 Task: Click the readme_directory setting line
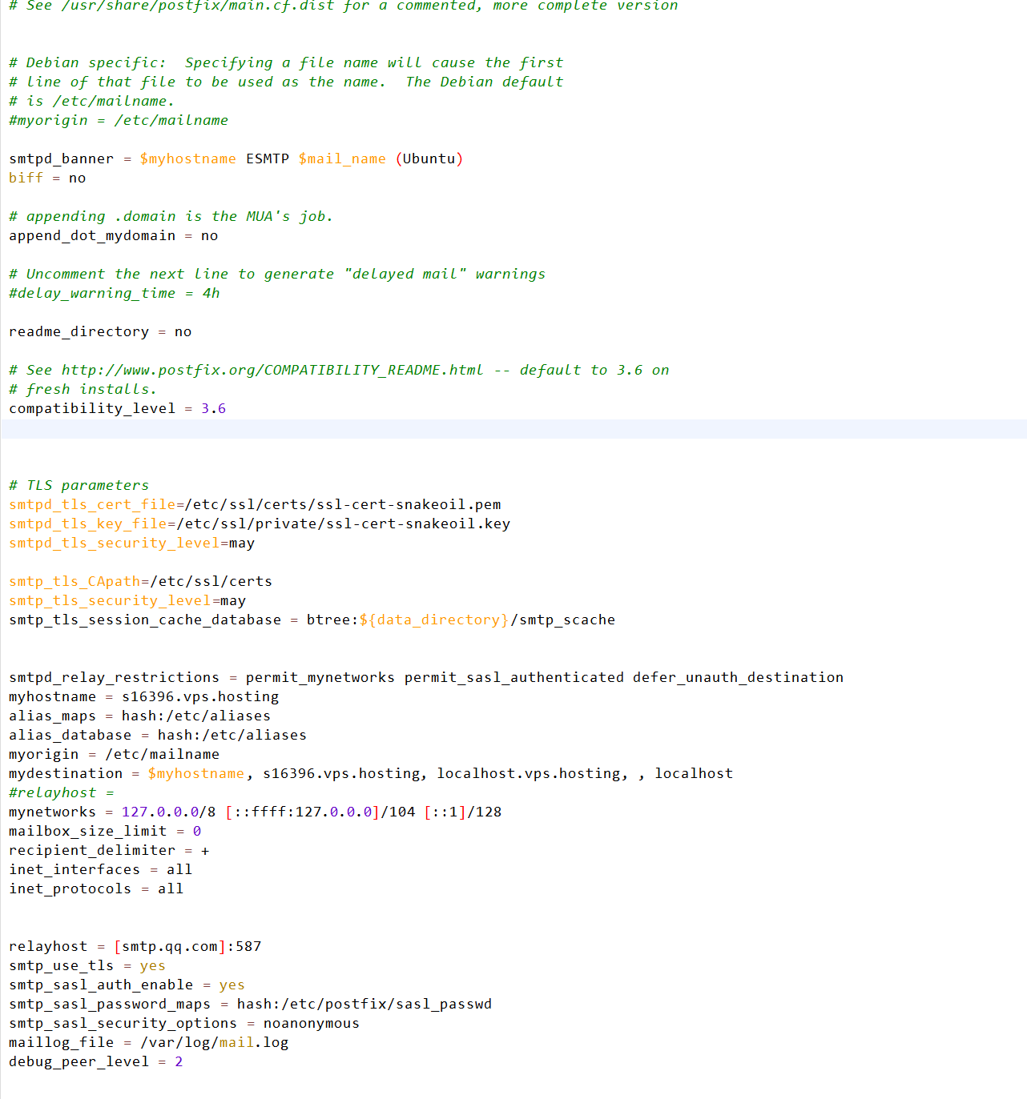(100, 331)
